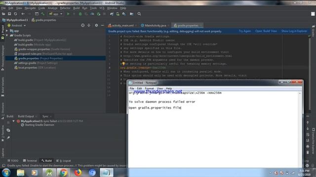Select proguard-rules.pro file
This screenshot has width=316, height=177.
tap(43, 54)
